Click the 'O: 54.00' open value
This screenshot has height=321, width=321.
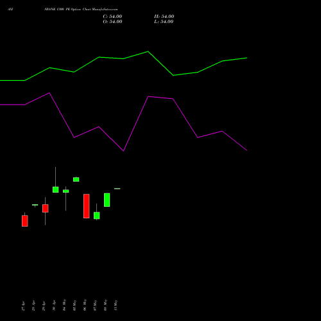(112, 22)
